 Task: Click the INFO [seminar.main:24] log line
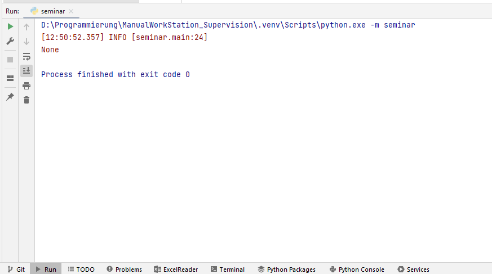click(124, 37)
